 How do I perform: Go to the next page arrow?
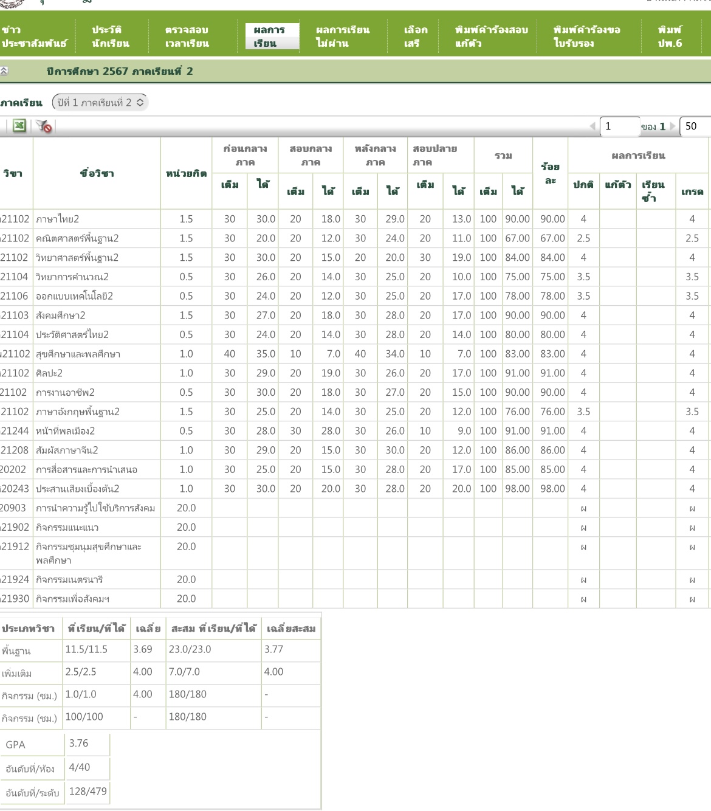[672, 126]
